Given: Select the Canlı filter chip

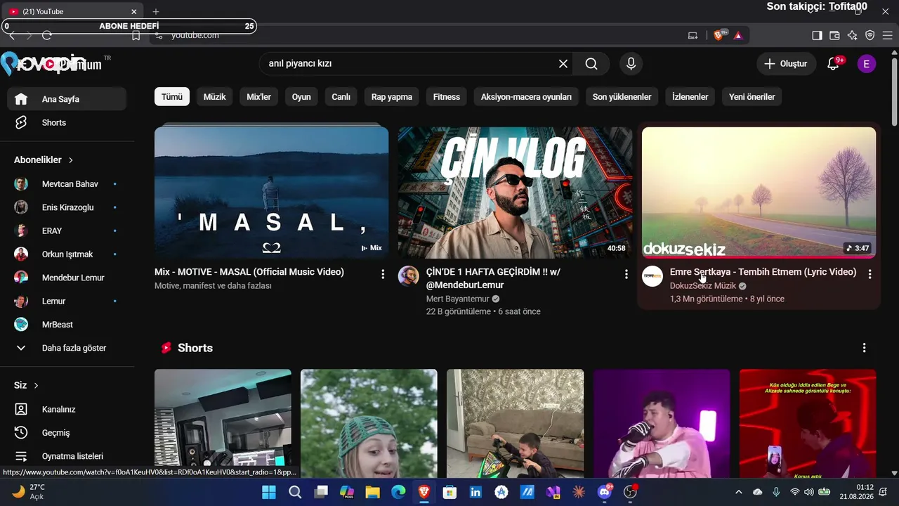Looking at the screenshot, I should coord(341,97).
